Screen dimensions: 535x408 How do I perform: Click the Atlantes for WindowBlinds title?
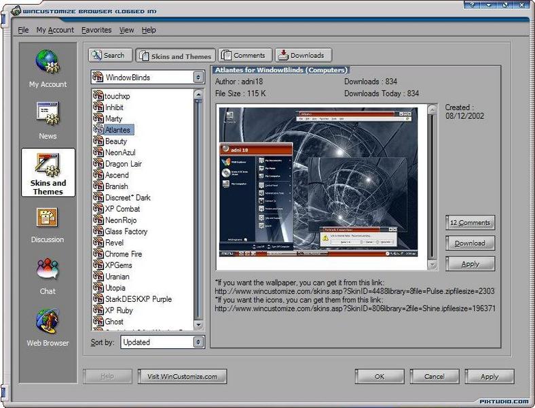281,70
